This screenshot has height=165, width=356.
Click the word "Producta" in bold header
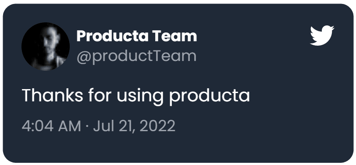coord(113,36)
